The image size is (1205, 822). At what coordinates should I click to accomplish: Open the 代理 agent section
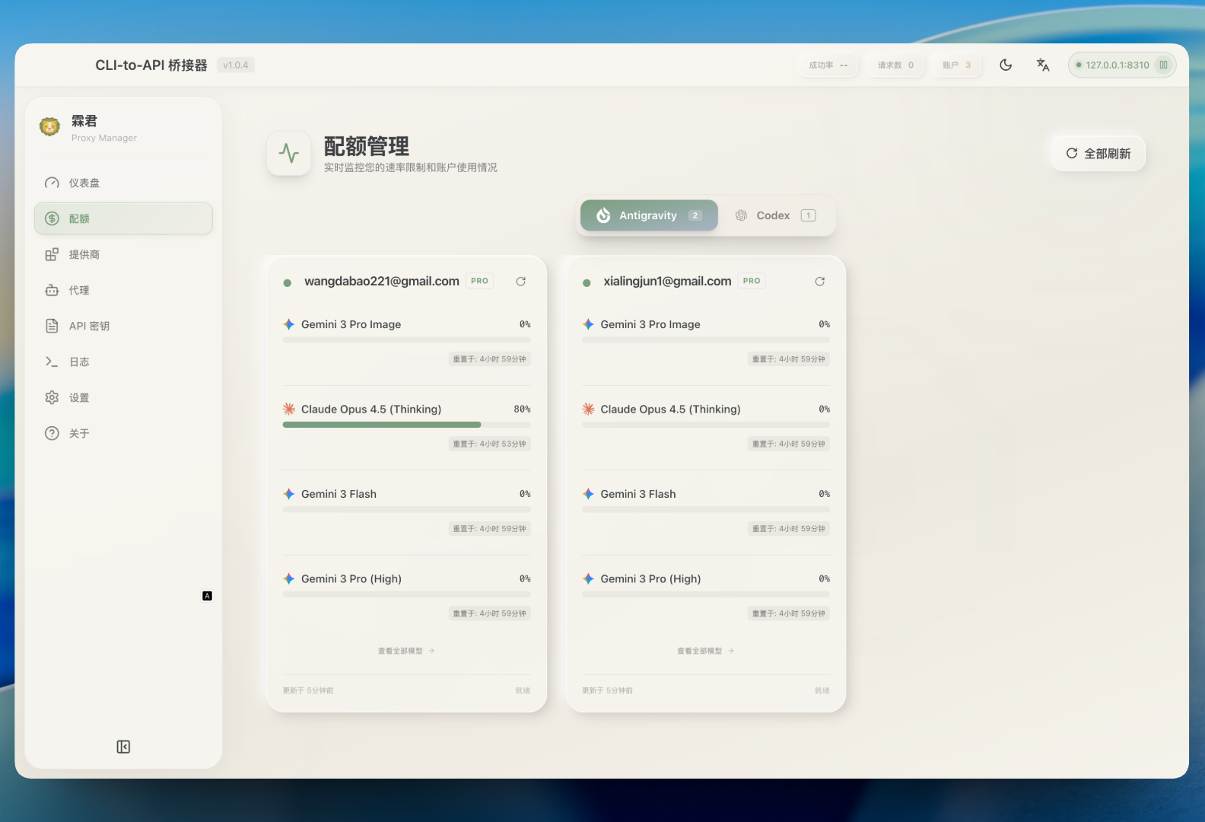(x=79, y=290)
